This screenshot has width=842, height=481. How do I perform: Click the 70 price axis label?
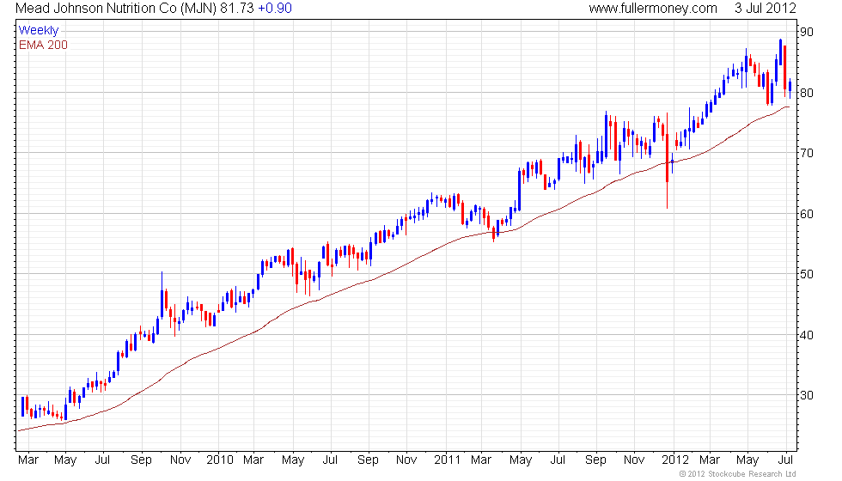pos(807,153)
